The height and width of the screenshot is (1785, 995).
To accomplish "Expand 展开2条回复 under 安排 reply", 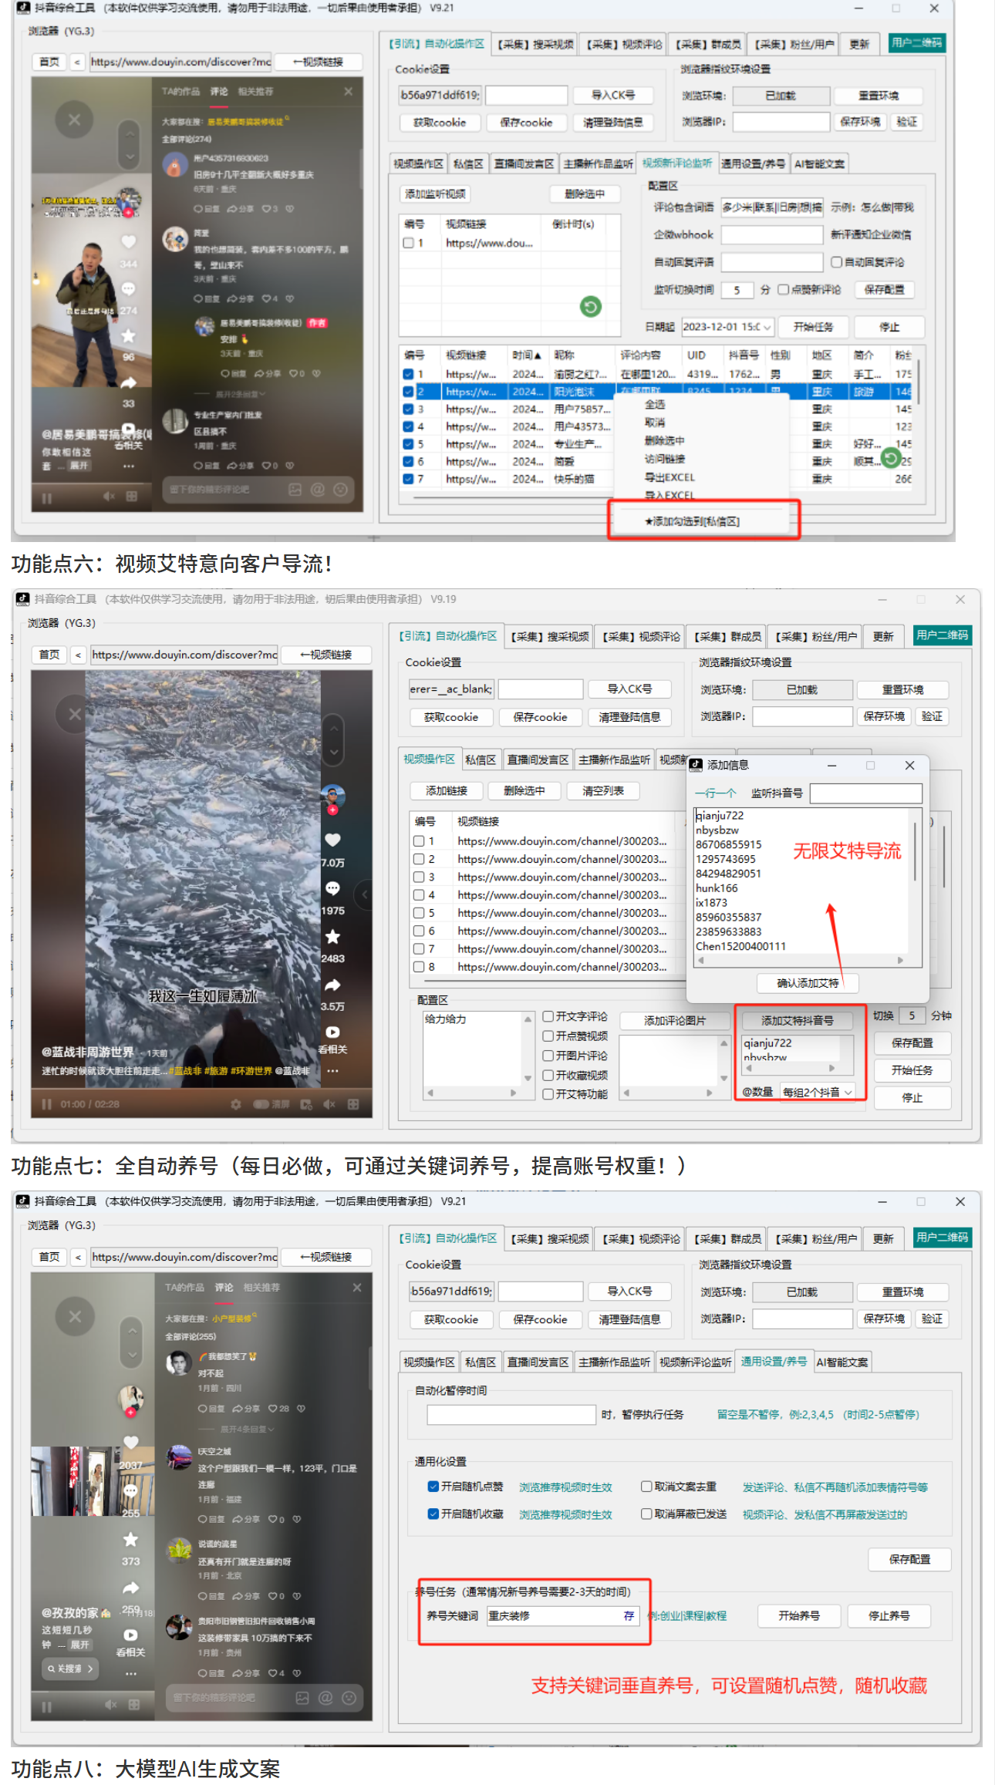I will point(240,394).
